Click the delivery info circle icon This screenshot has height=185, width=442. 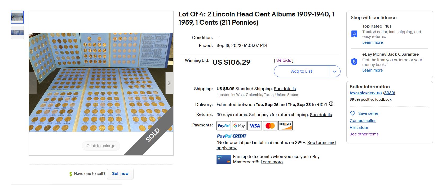[331, 104]
